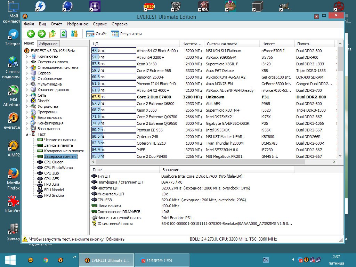The image size is (356, 267).
Task: Open the Запись в память test
Action: click(58, 145)
